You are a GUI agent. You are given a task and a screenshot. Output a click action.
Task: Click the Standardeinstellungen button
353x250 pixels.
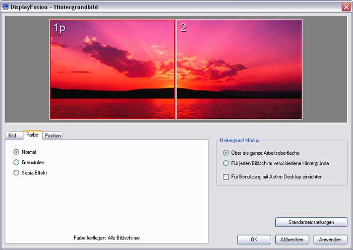(311, 222)
